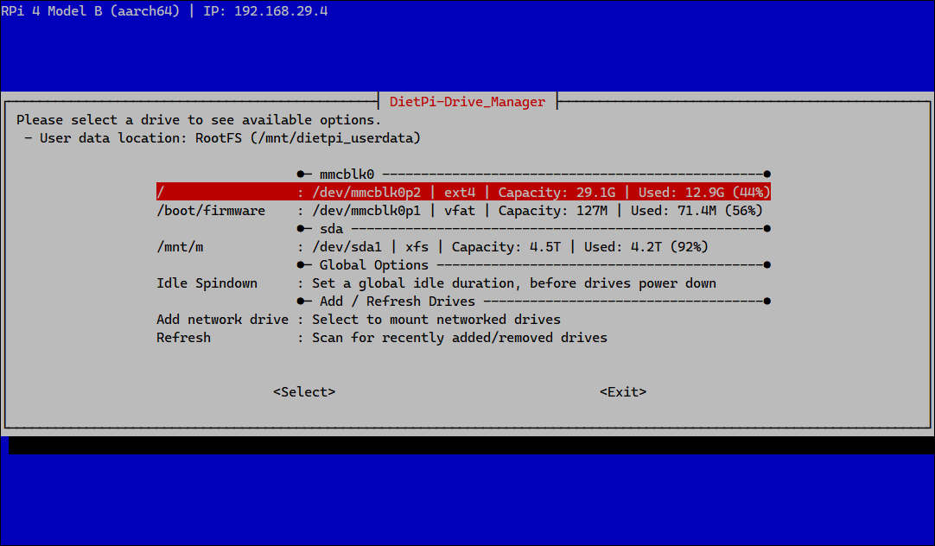Viewport: 935px width, 546px height.
Task: Click the "Scan for recently added/removed drives" description
Action: click(x=459, y=338)
